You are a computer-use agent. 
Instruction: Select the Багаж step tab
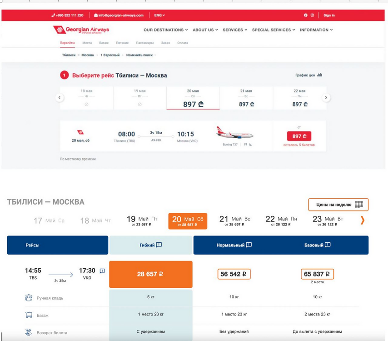tap(104, 43)
